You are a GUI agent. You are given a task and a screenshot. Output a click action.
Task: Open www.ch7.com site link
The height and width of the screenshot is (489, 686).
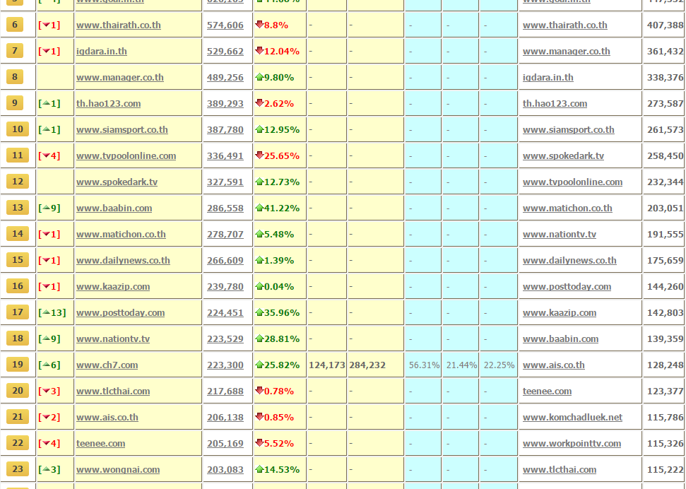coord(107,365)
